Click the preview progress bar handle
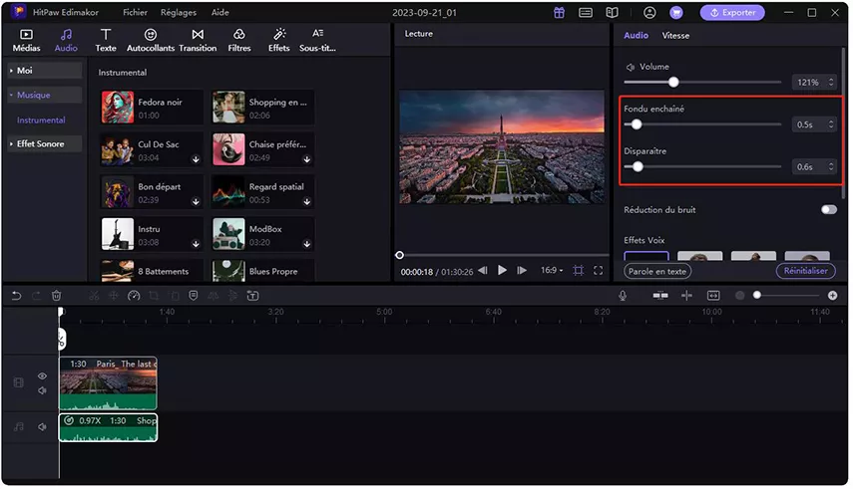The image size is (853, 489). coord(399,255)
